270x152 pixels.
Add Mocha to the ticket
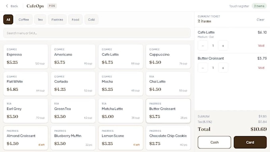coord(121,84)
